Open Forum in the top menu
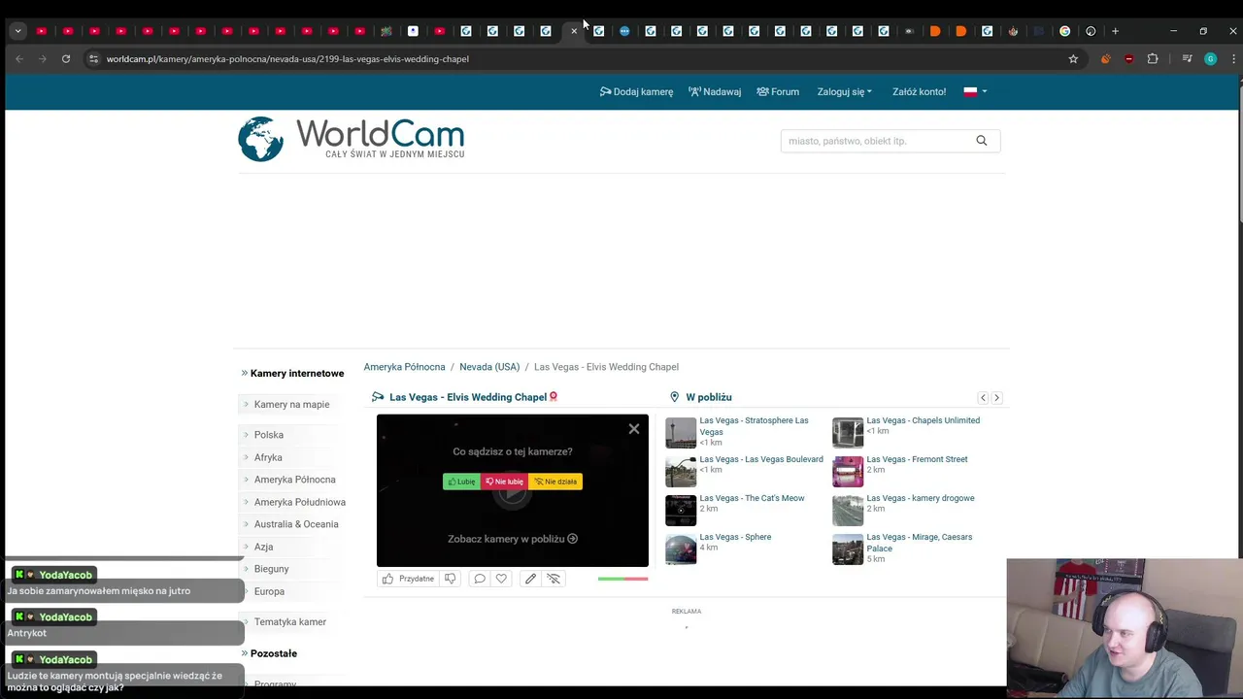This screenshot has width=1243, height=699. point(778,92)
